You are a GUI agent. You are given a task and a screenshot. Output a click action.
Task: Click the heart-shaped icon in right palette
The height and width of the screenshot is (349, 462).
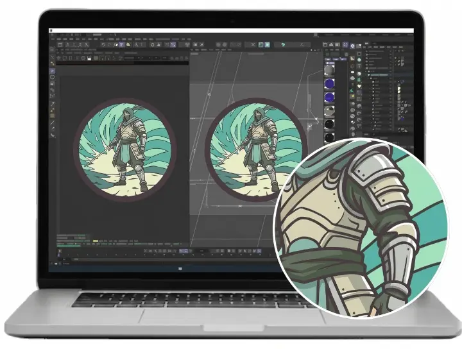pos(359,87)
